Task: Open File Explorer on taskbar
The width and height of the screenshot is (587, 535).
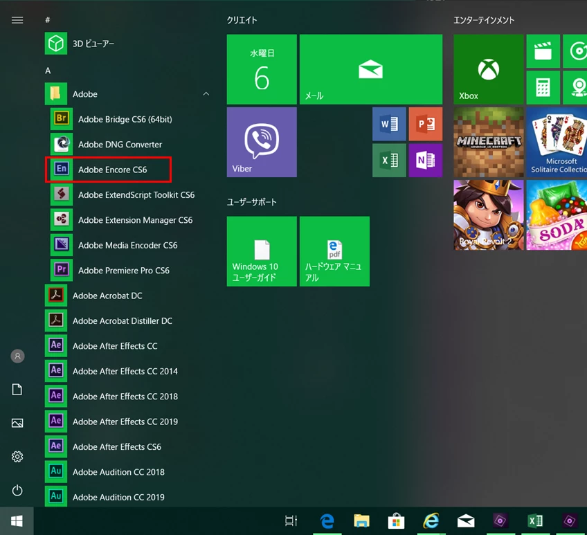Action: coord(361,520)
